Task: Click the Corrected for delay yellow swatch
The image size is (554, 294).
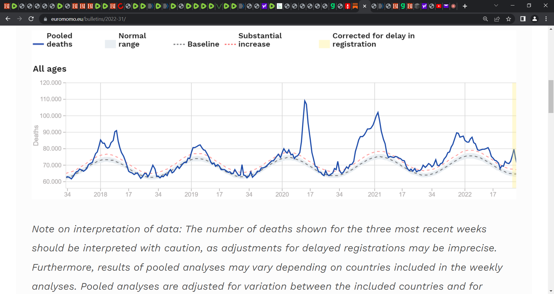Action: (x=324, y=44)
